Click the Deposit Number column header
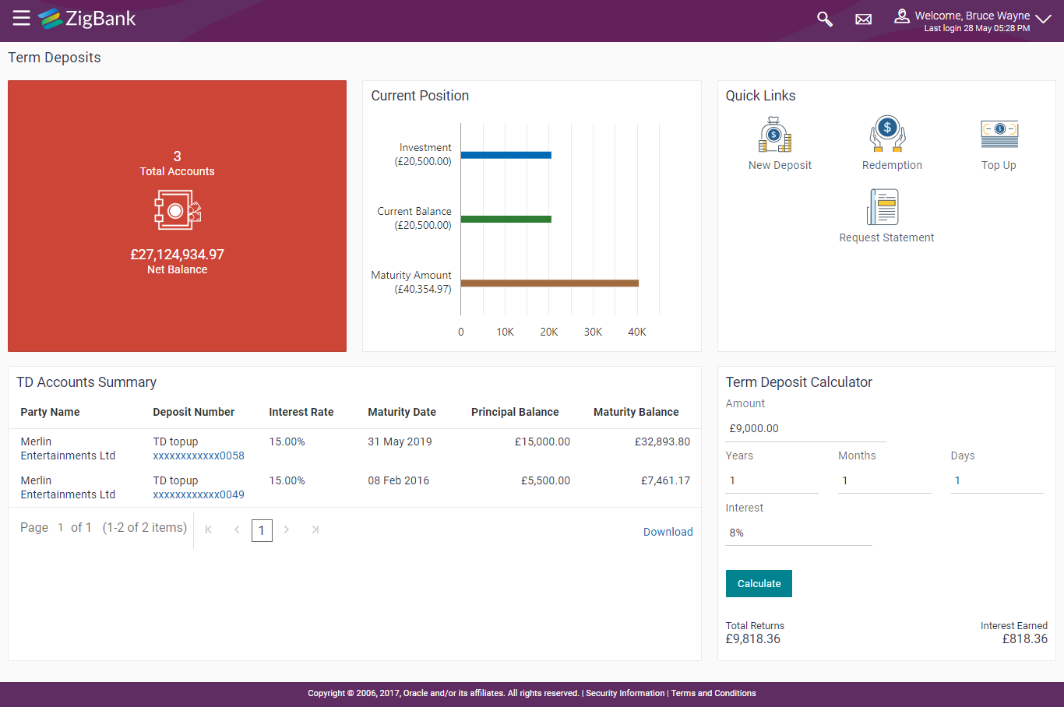The width and height of the screenshot is (1064, 707). pyautogui.click(x=193, y=412)
